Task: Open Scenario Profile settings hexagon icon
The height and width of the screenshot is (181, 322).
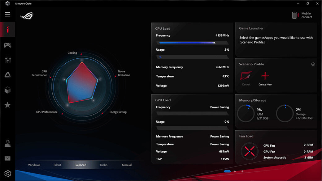Action: click(x=313, y=64)
